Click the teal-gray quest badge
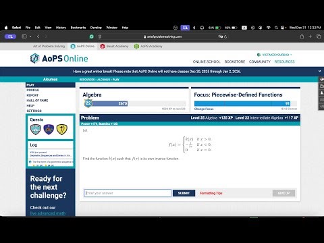 point(36,130)
